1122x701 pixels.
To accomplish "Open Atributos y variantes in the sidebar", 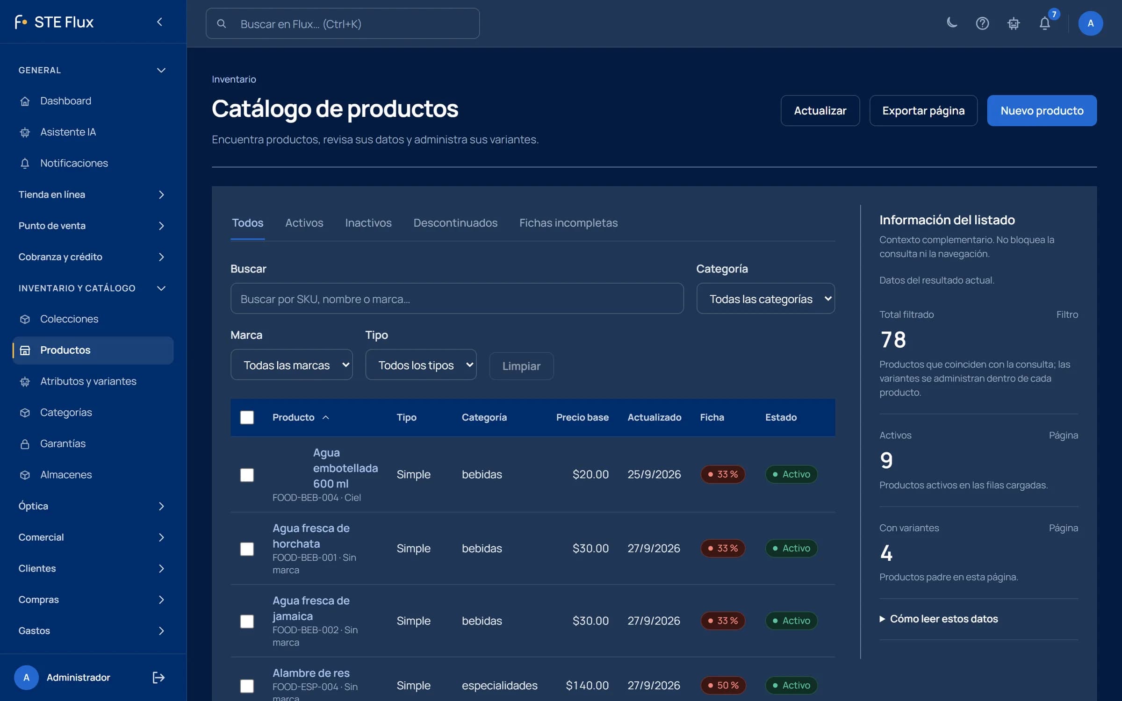I will pos(93,381).
